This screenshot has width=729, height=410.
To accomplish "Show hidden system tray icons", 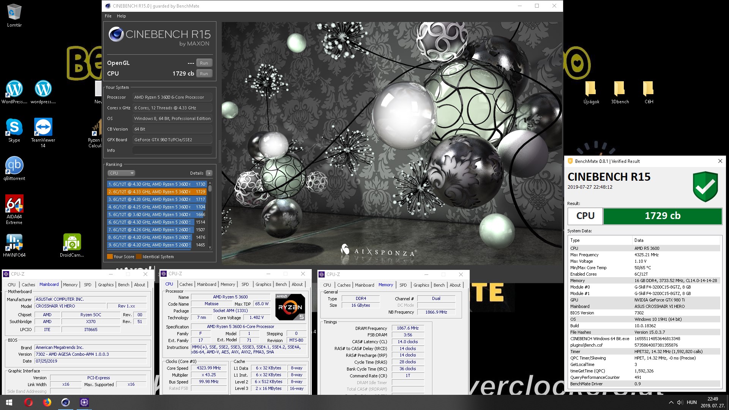I will (x=671, y=402).
